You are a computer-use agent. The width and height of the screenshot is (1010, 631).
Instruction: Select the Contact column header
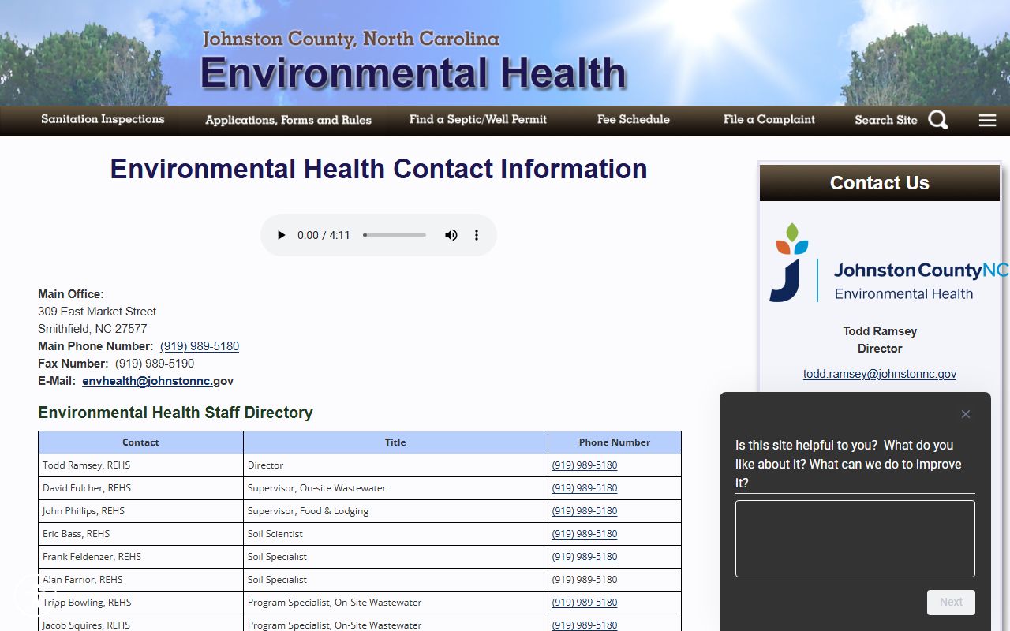coord(140,442)
